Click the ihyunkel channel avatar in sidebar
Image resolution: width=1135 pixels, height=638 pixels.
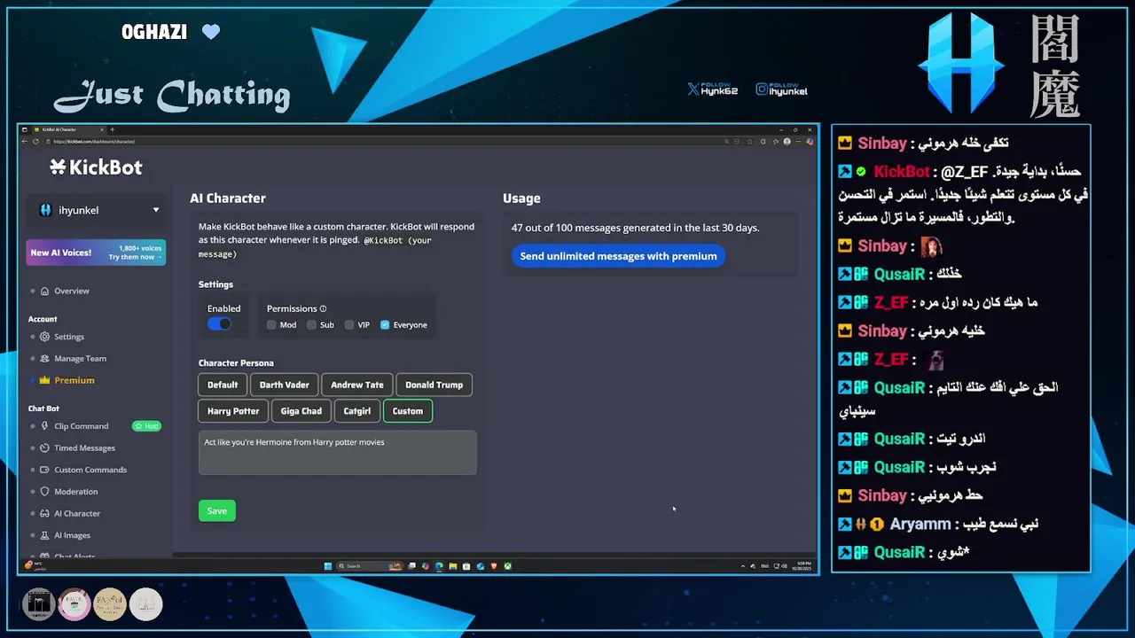click(x=46, y=210)
